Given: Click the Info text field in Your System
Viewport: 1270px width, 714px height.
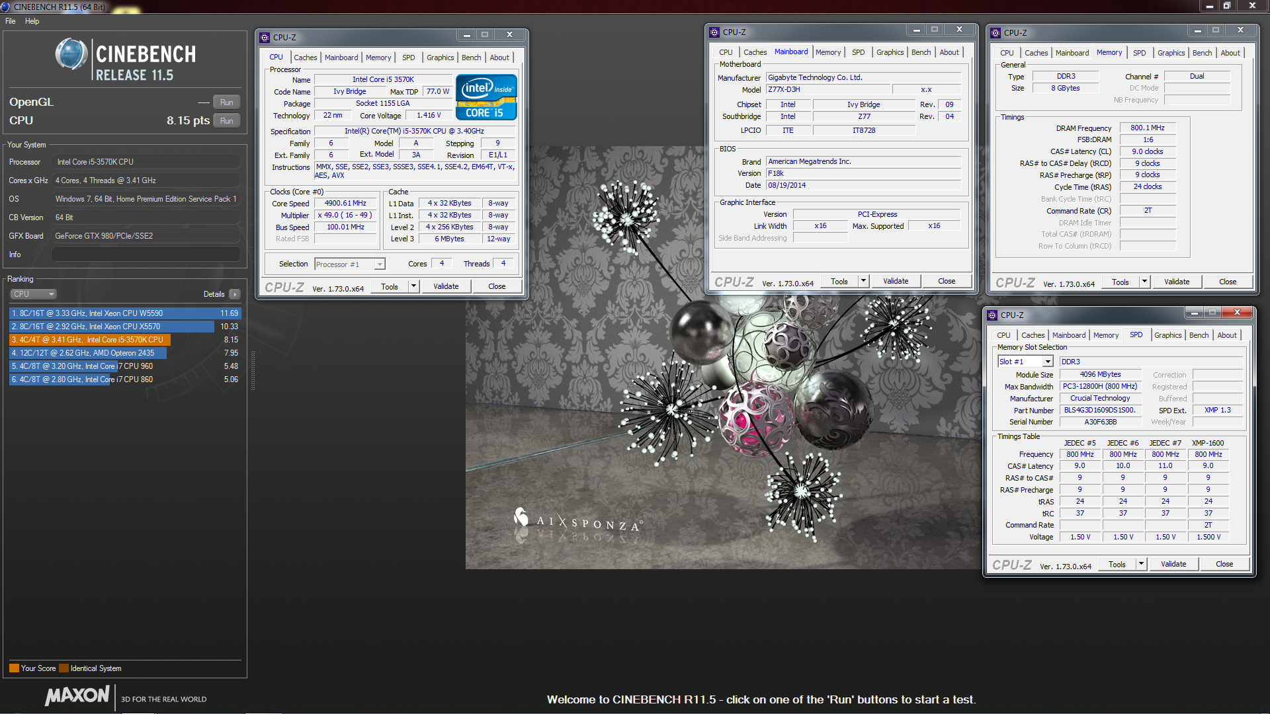Looking at the screenshot, I should coord(146,255).
